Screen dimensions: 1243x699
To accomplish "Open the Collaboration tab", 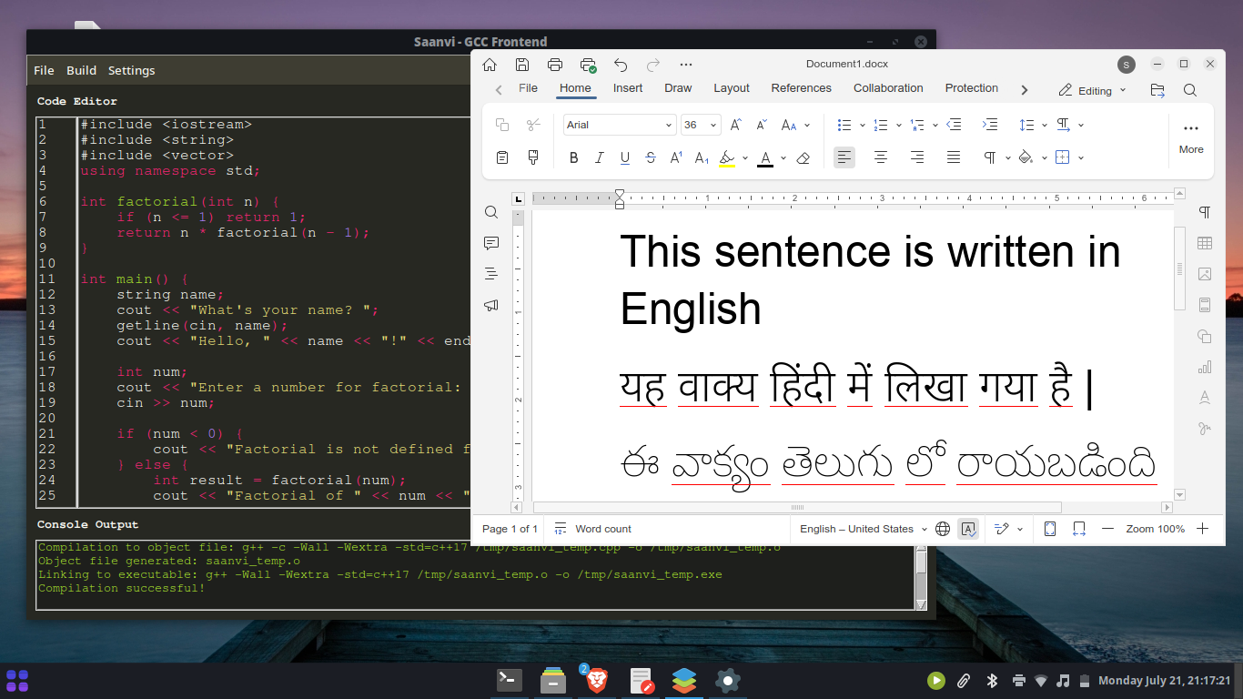I will point(888,88).
